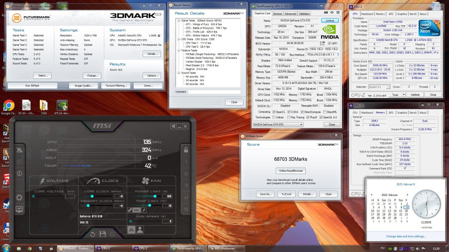Toggle Afterburner link power and temp limits
The image size is (449, 252).
(x=130, y=210)
